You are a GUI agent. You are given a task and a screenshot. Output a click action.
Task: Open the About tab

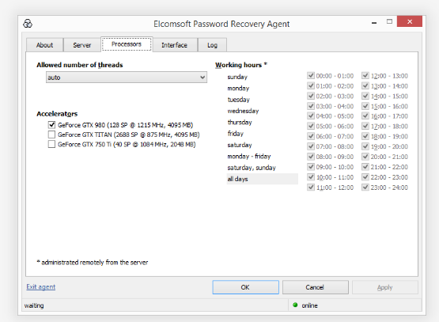(44, 45)
